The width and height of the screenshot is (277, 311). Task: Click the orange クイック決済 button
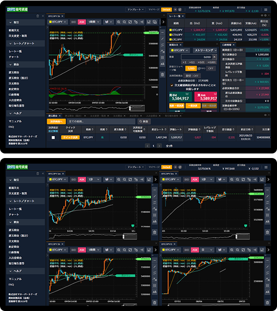[70, 137]
